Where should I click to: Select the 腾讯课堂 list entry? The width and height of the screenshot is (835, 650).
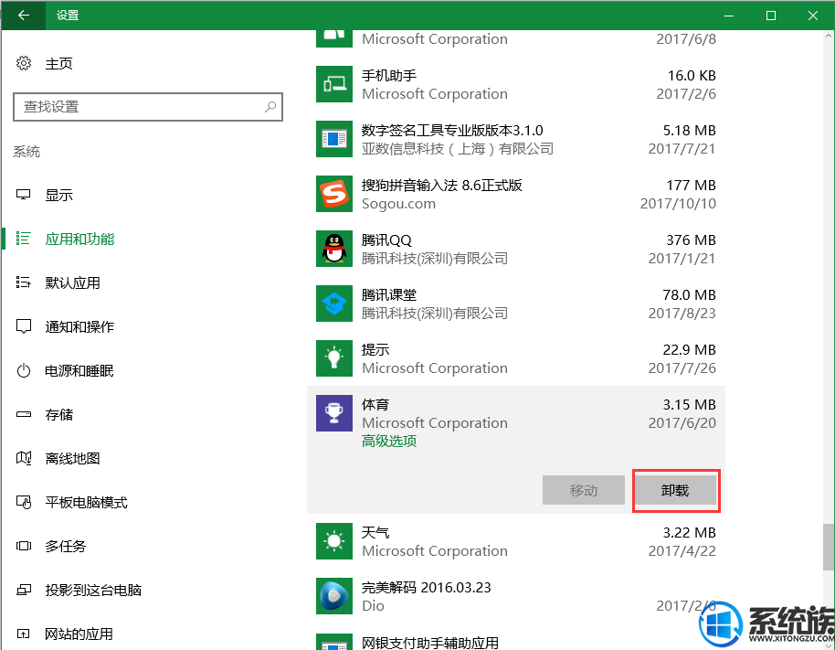click(x=516, y=304)
